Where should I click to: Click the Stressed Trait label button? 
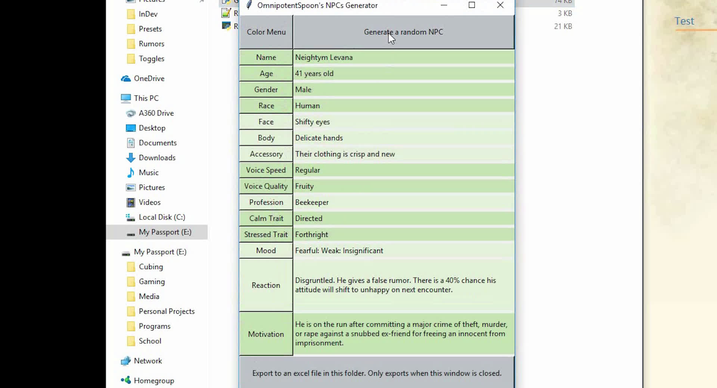(x=266, y=234)
